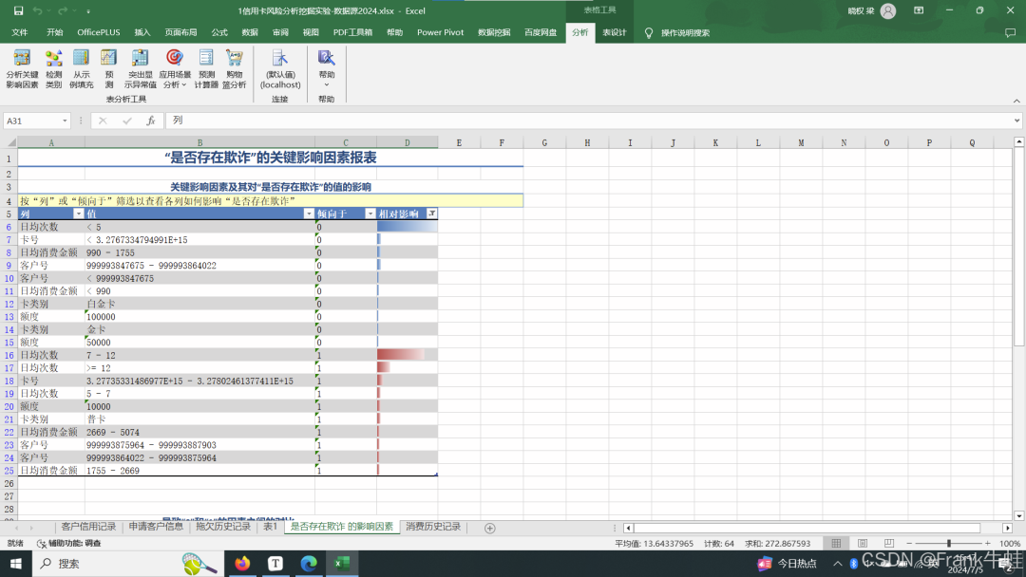Screen dimensions: 1026x577
Task: Switch to the 消费历史记录 sheet tab
Action: (433, 527)
